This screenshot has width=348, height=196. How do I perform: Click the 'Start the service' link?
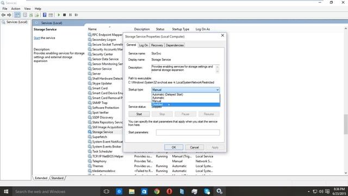[x=36, y=38]
